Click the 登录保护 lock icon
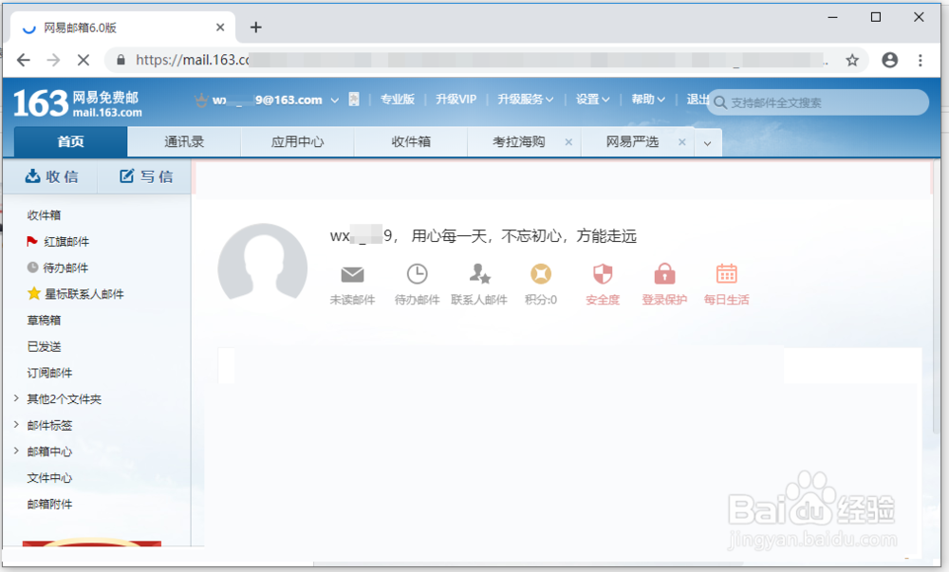This screenshot has height=572, width=949. tap(664, 275)
